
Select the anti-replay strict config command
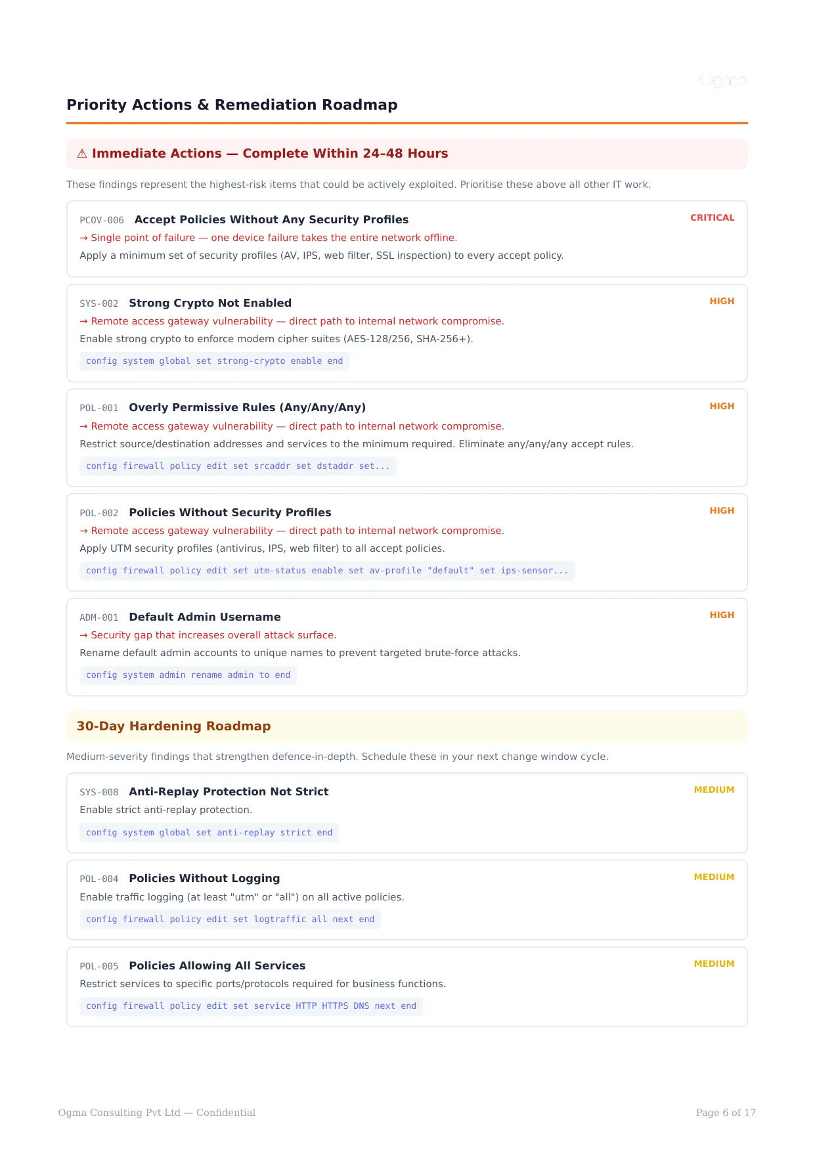coord(209,833)
